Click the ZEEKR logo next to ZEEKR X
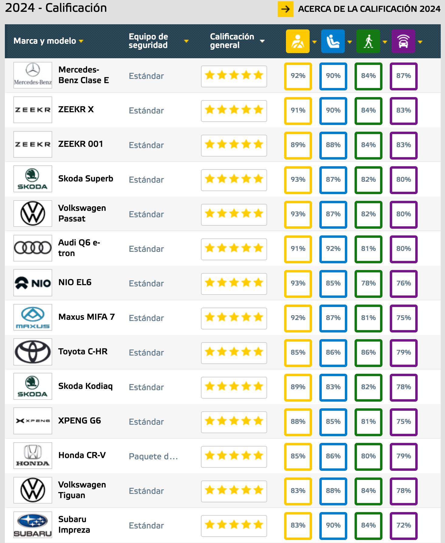This screenshot has width=445, height=543. 32,110
